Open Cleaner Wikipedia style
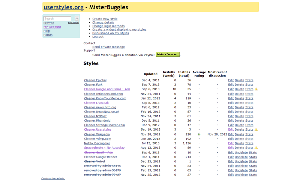This screenshot has width=300, height=182. [97, 134]
